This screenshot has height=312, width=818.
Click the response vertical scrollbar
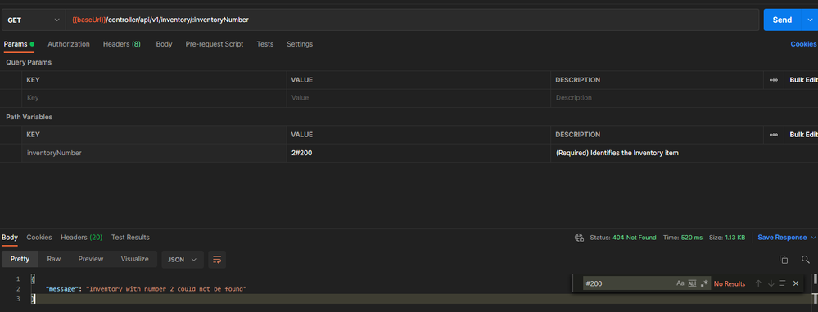pos(815,288)
